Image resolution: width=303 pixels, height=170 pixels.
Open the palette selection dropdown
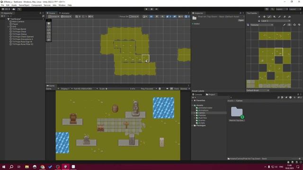[x=262, y=25]
